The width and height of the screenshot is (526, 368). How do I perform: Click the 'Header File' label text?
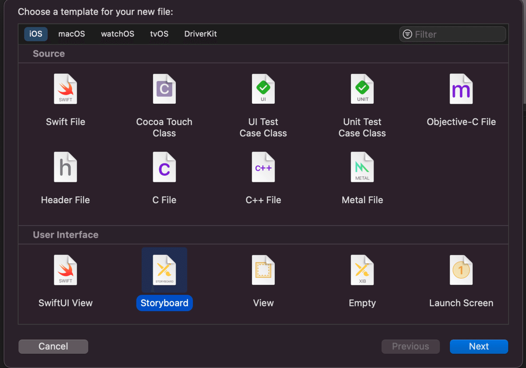[65, 200]
